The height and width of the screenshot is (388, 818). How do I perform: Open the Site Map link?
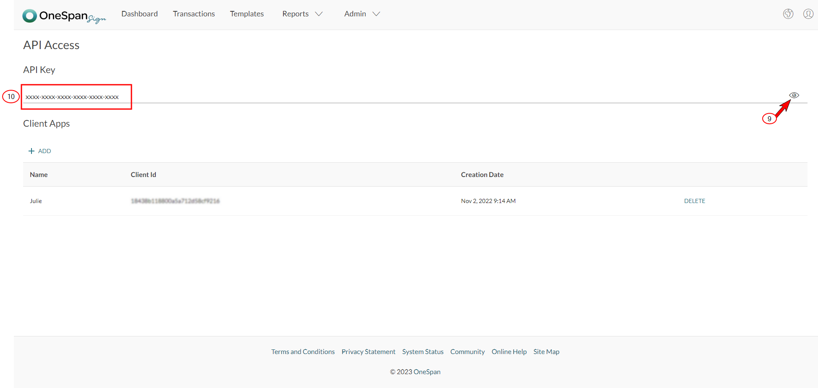coord(546,352)
